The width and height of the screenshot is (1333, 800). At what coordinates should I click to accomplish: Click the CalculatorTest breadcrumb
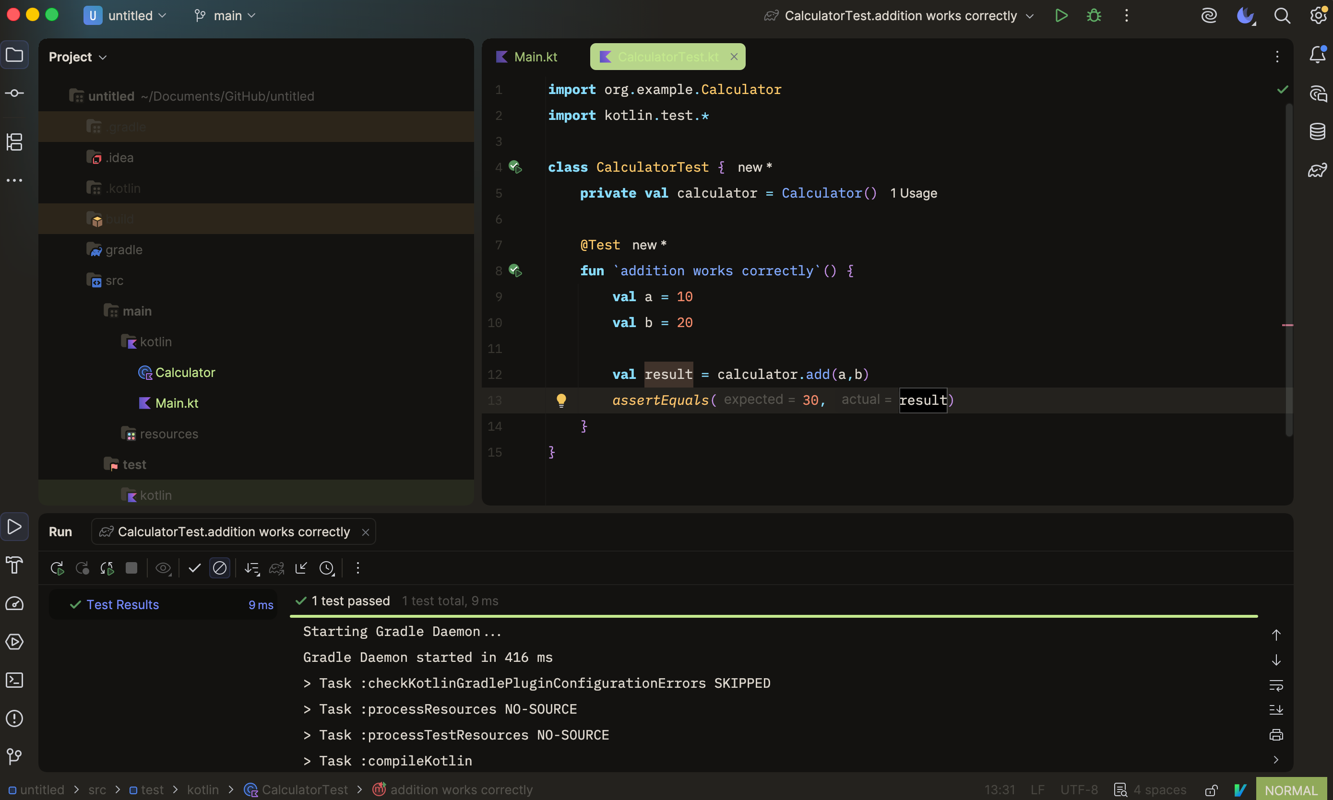point(296,790)
